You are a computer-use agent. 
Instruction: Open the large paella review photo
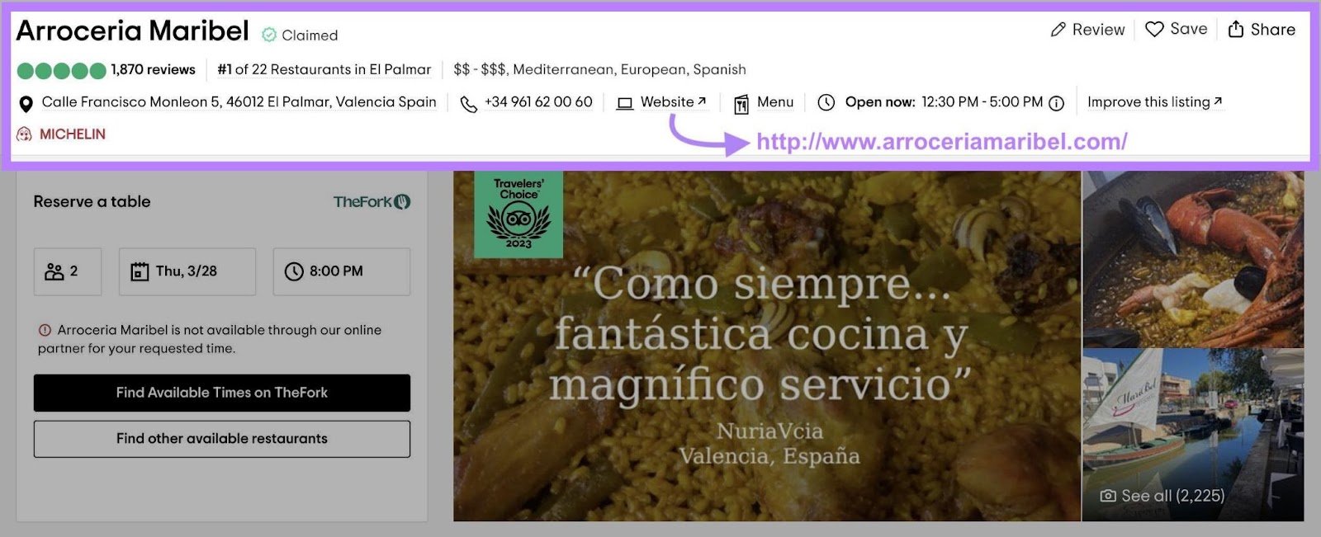(x=767, y=346)
